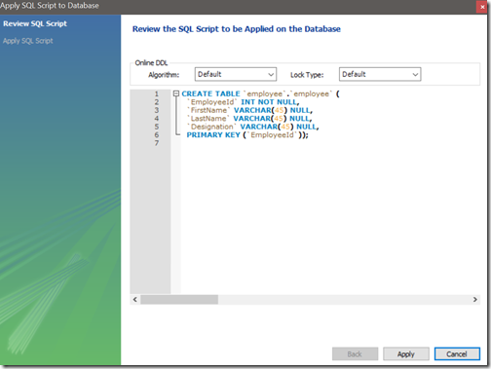Close the Apply SQL Script dialog
This screenshot has height=369, width=491.
point(482,7)
